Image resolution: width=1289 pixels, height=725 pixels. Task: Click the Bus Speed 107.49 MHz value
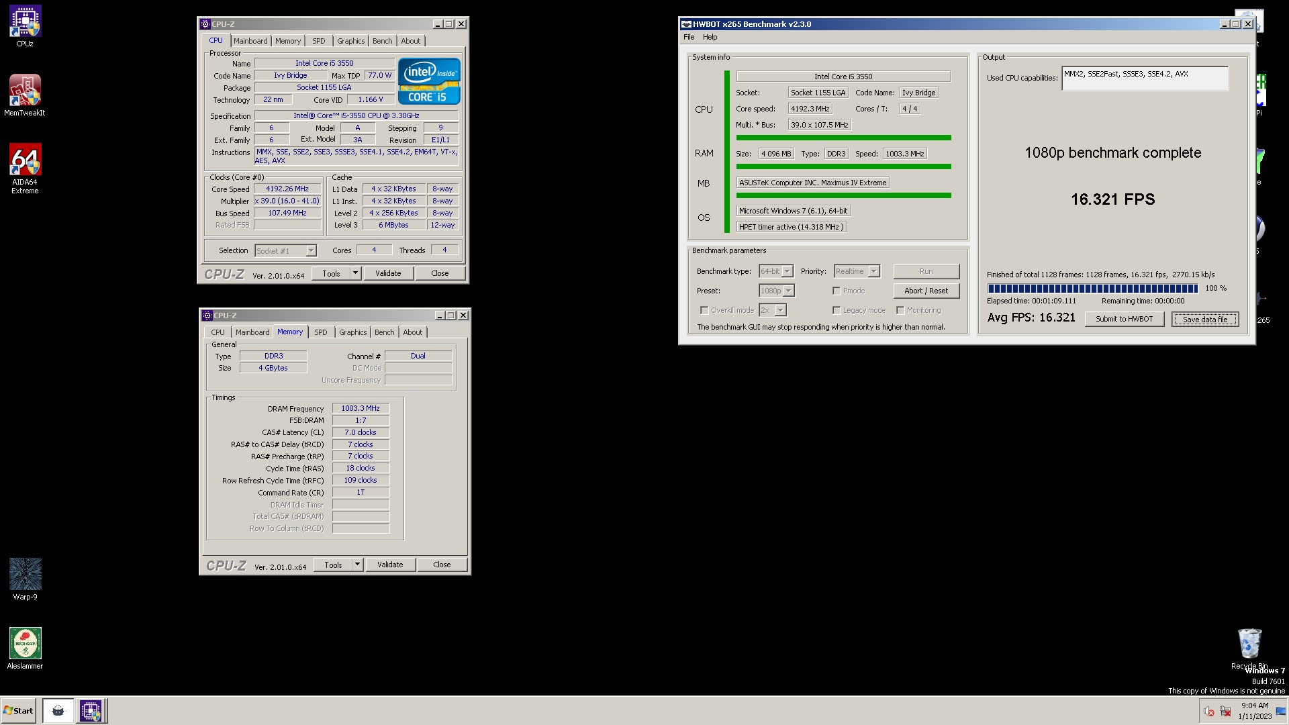tap(287, 213)
